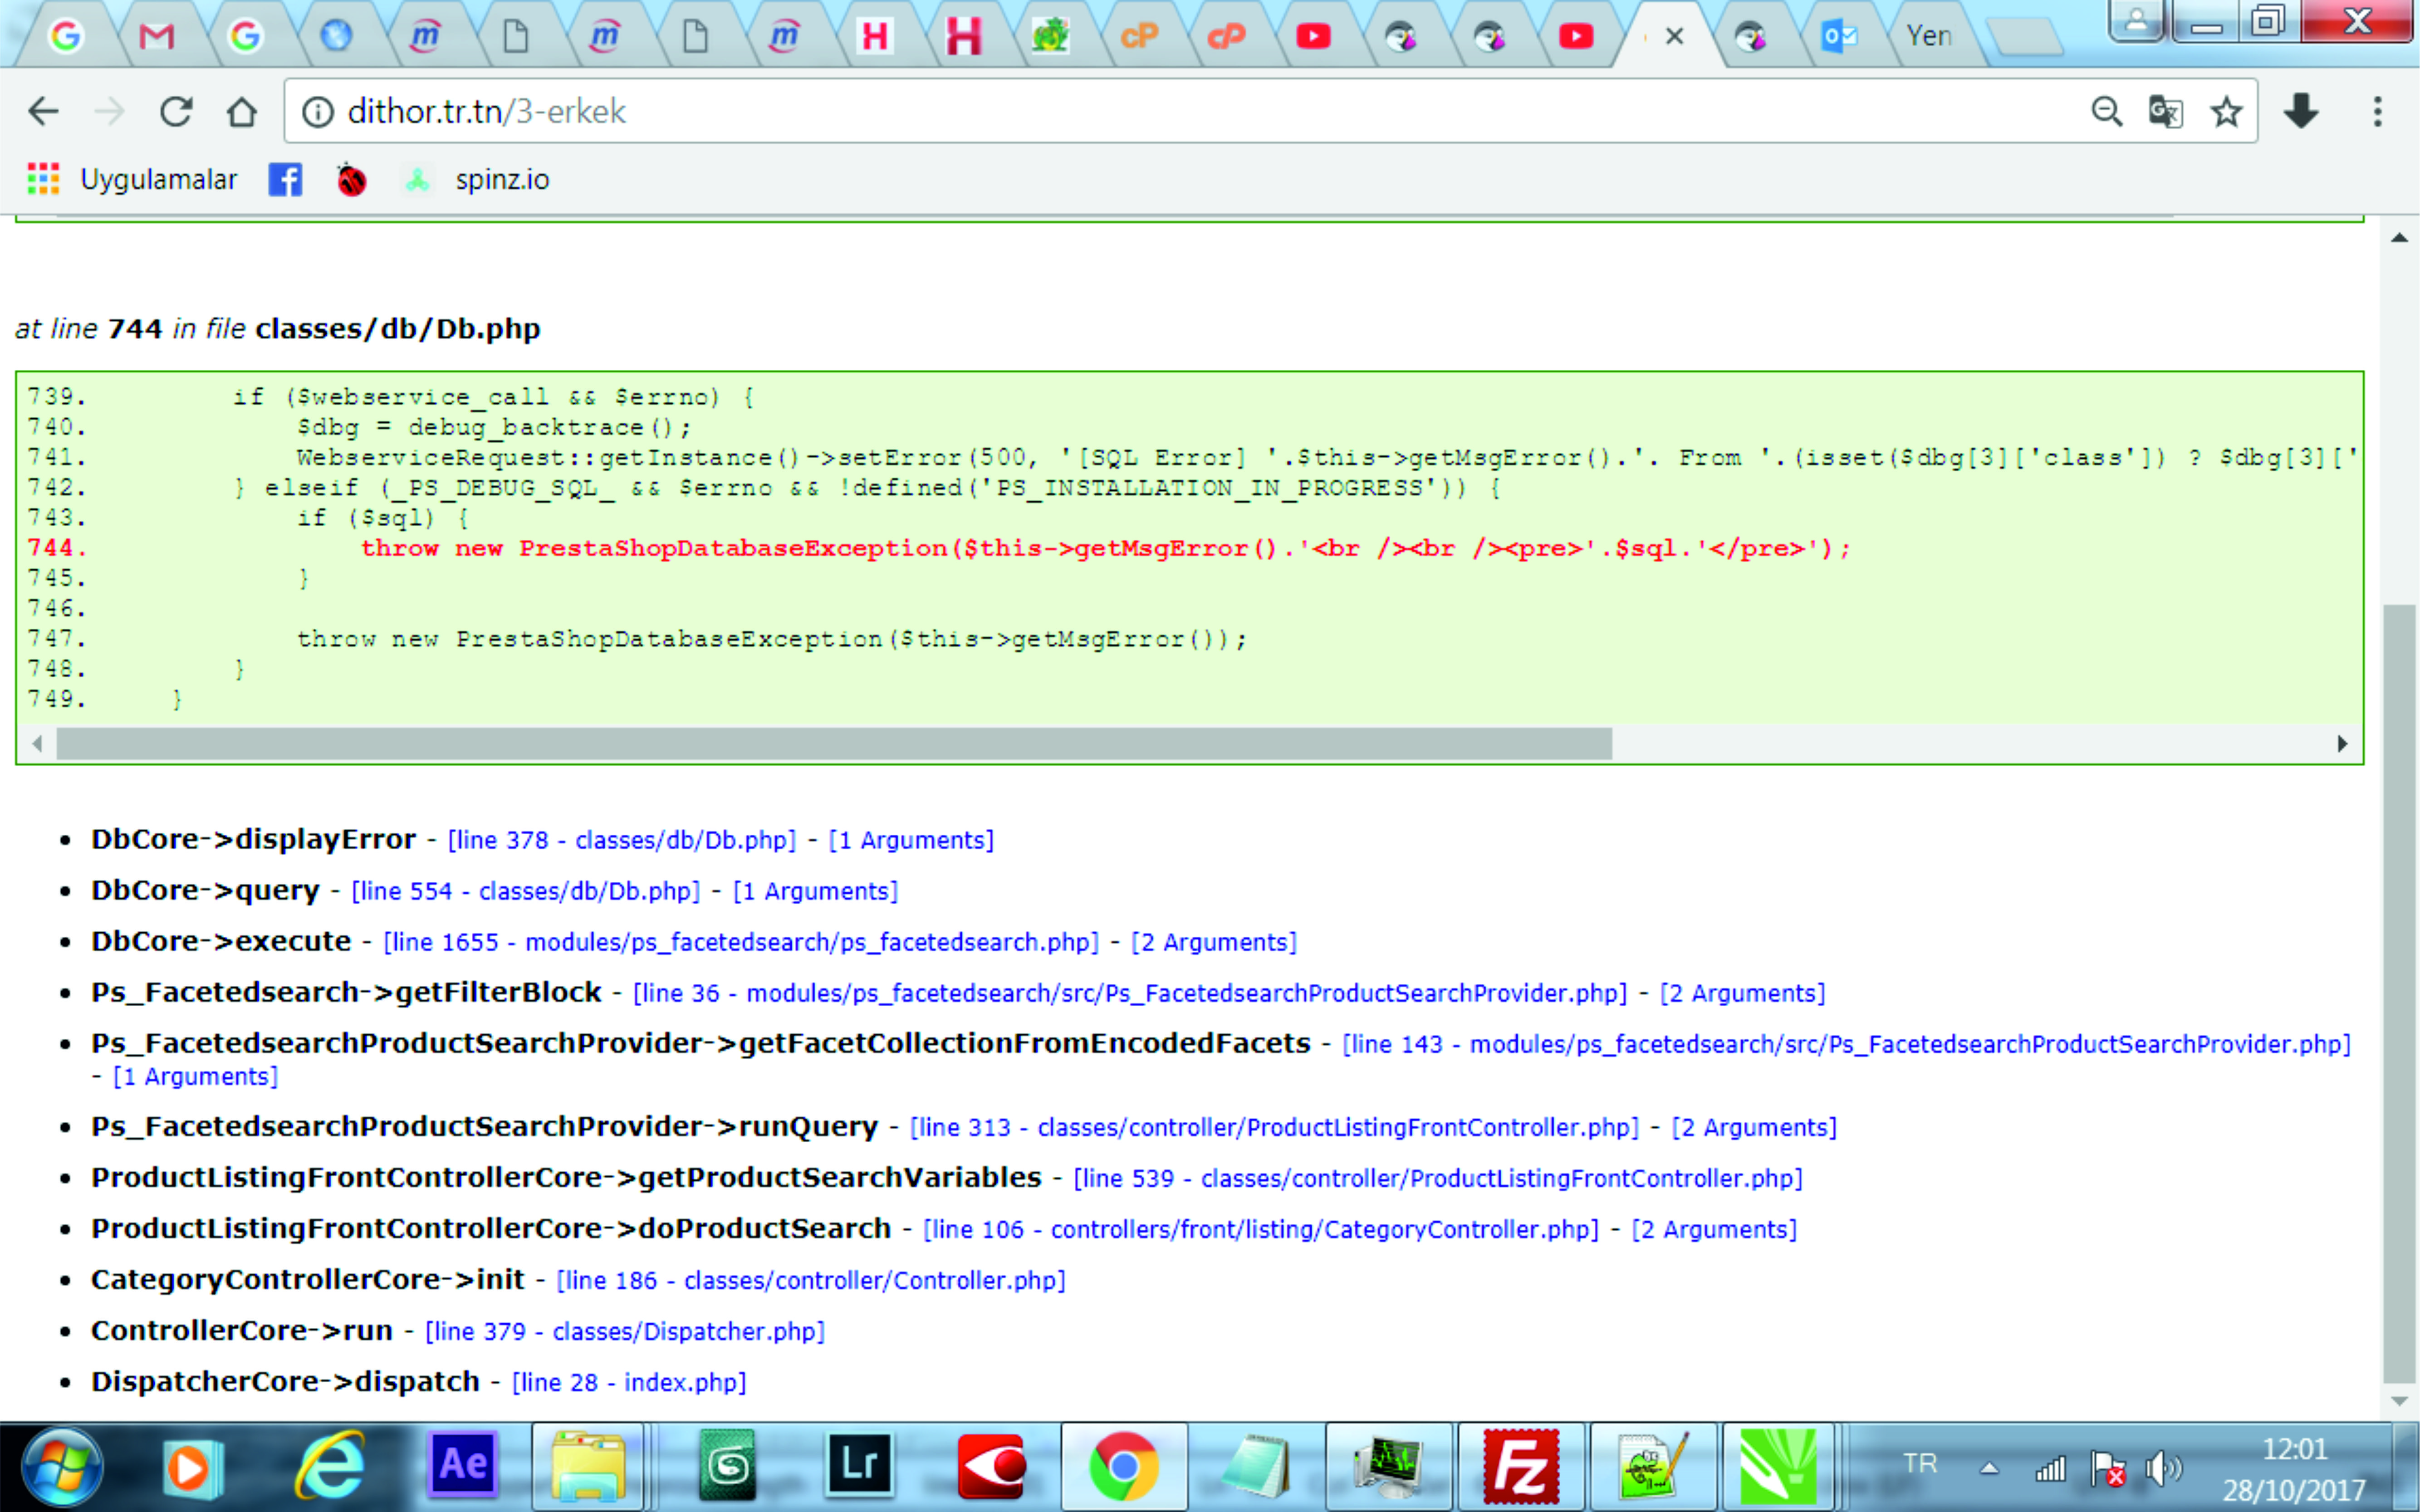This screenshot has width=2420, height=1512.
Task: Click the code box right scroll arrow
Action: point(2341,743)
